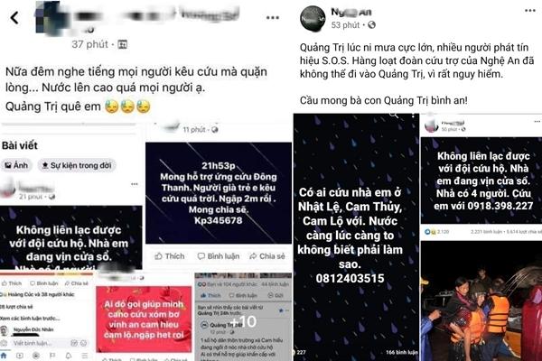The height and width of the screenshot is (361, 542).
Task: Tap the back arrow on the left post
Action: click(x=14, y=18)
